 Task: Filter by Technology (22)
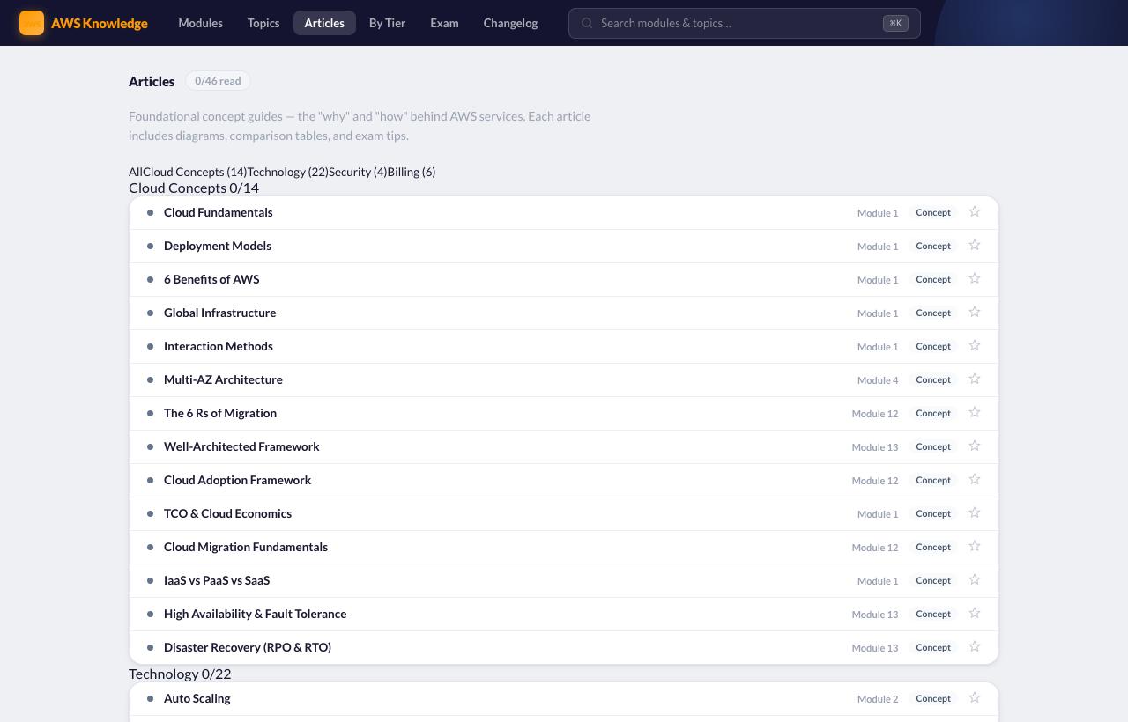coord(288,172)
